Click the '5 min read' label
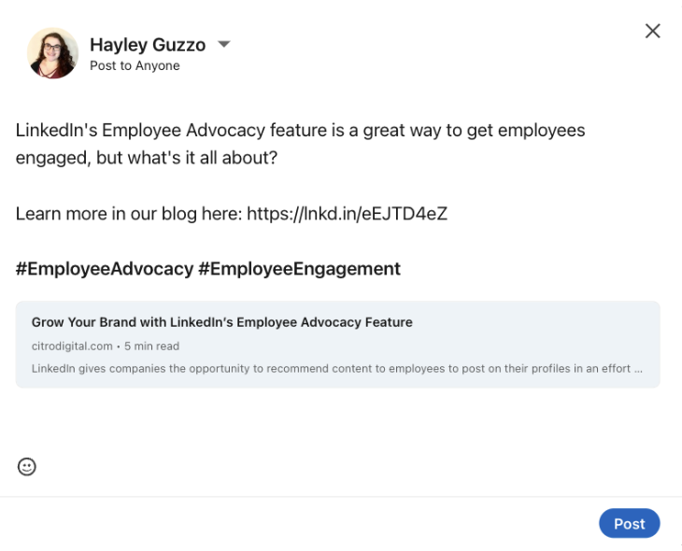 151,346
